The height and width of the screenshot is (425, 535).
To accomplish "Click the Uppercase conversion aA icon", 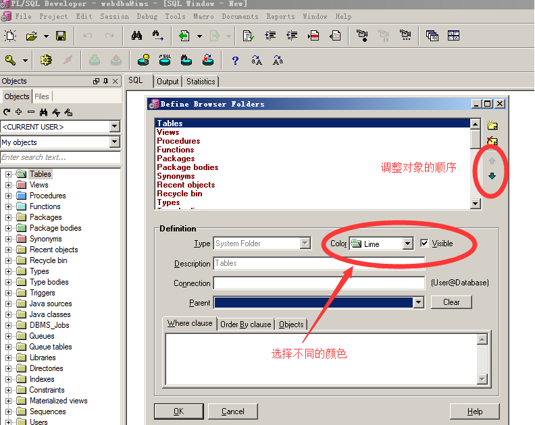I will [257, 61].
